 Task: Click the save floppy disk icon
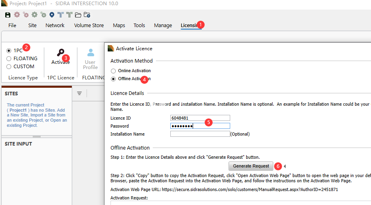pos(8,15)
